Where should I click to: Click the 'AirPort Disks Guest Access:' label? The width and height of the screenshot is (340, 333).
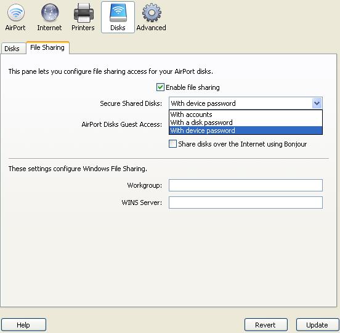click(x=121, y=124)
